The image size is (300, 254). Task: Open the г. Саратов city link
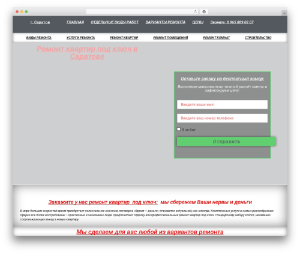tap(40, 22)
